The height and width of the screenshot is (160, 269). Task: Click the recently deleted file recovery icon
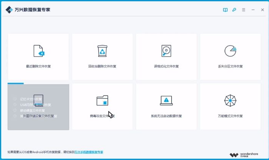click(38, 51)
